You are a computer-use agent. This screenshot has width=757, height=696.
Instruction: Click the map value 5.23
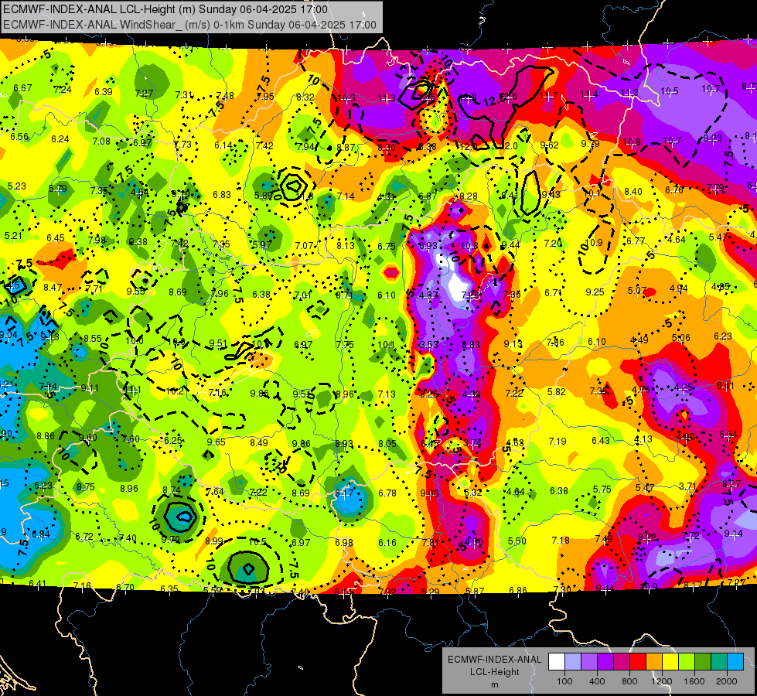17,186
